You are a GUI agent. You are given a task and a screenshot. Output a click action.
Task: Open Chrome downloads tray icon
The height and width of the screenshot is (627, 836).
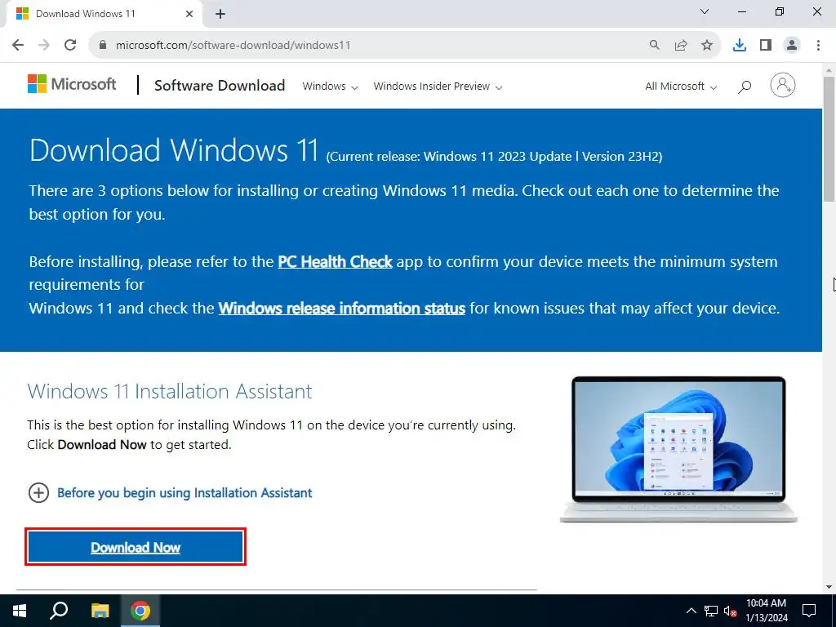[x=740, y=46]
